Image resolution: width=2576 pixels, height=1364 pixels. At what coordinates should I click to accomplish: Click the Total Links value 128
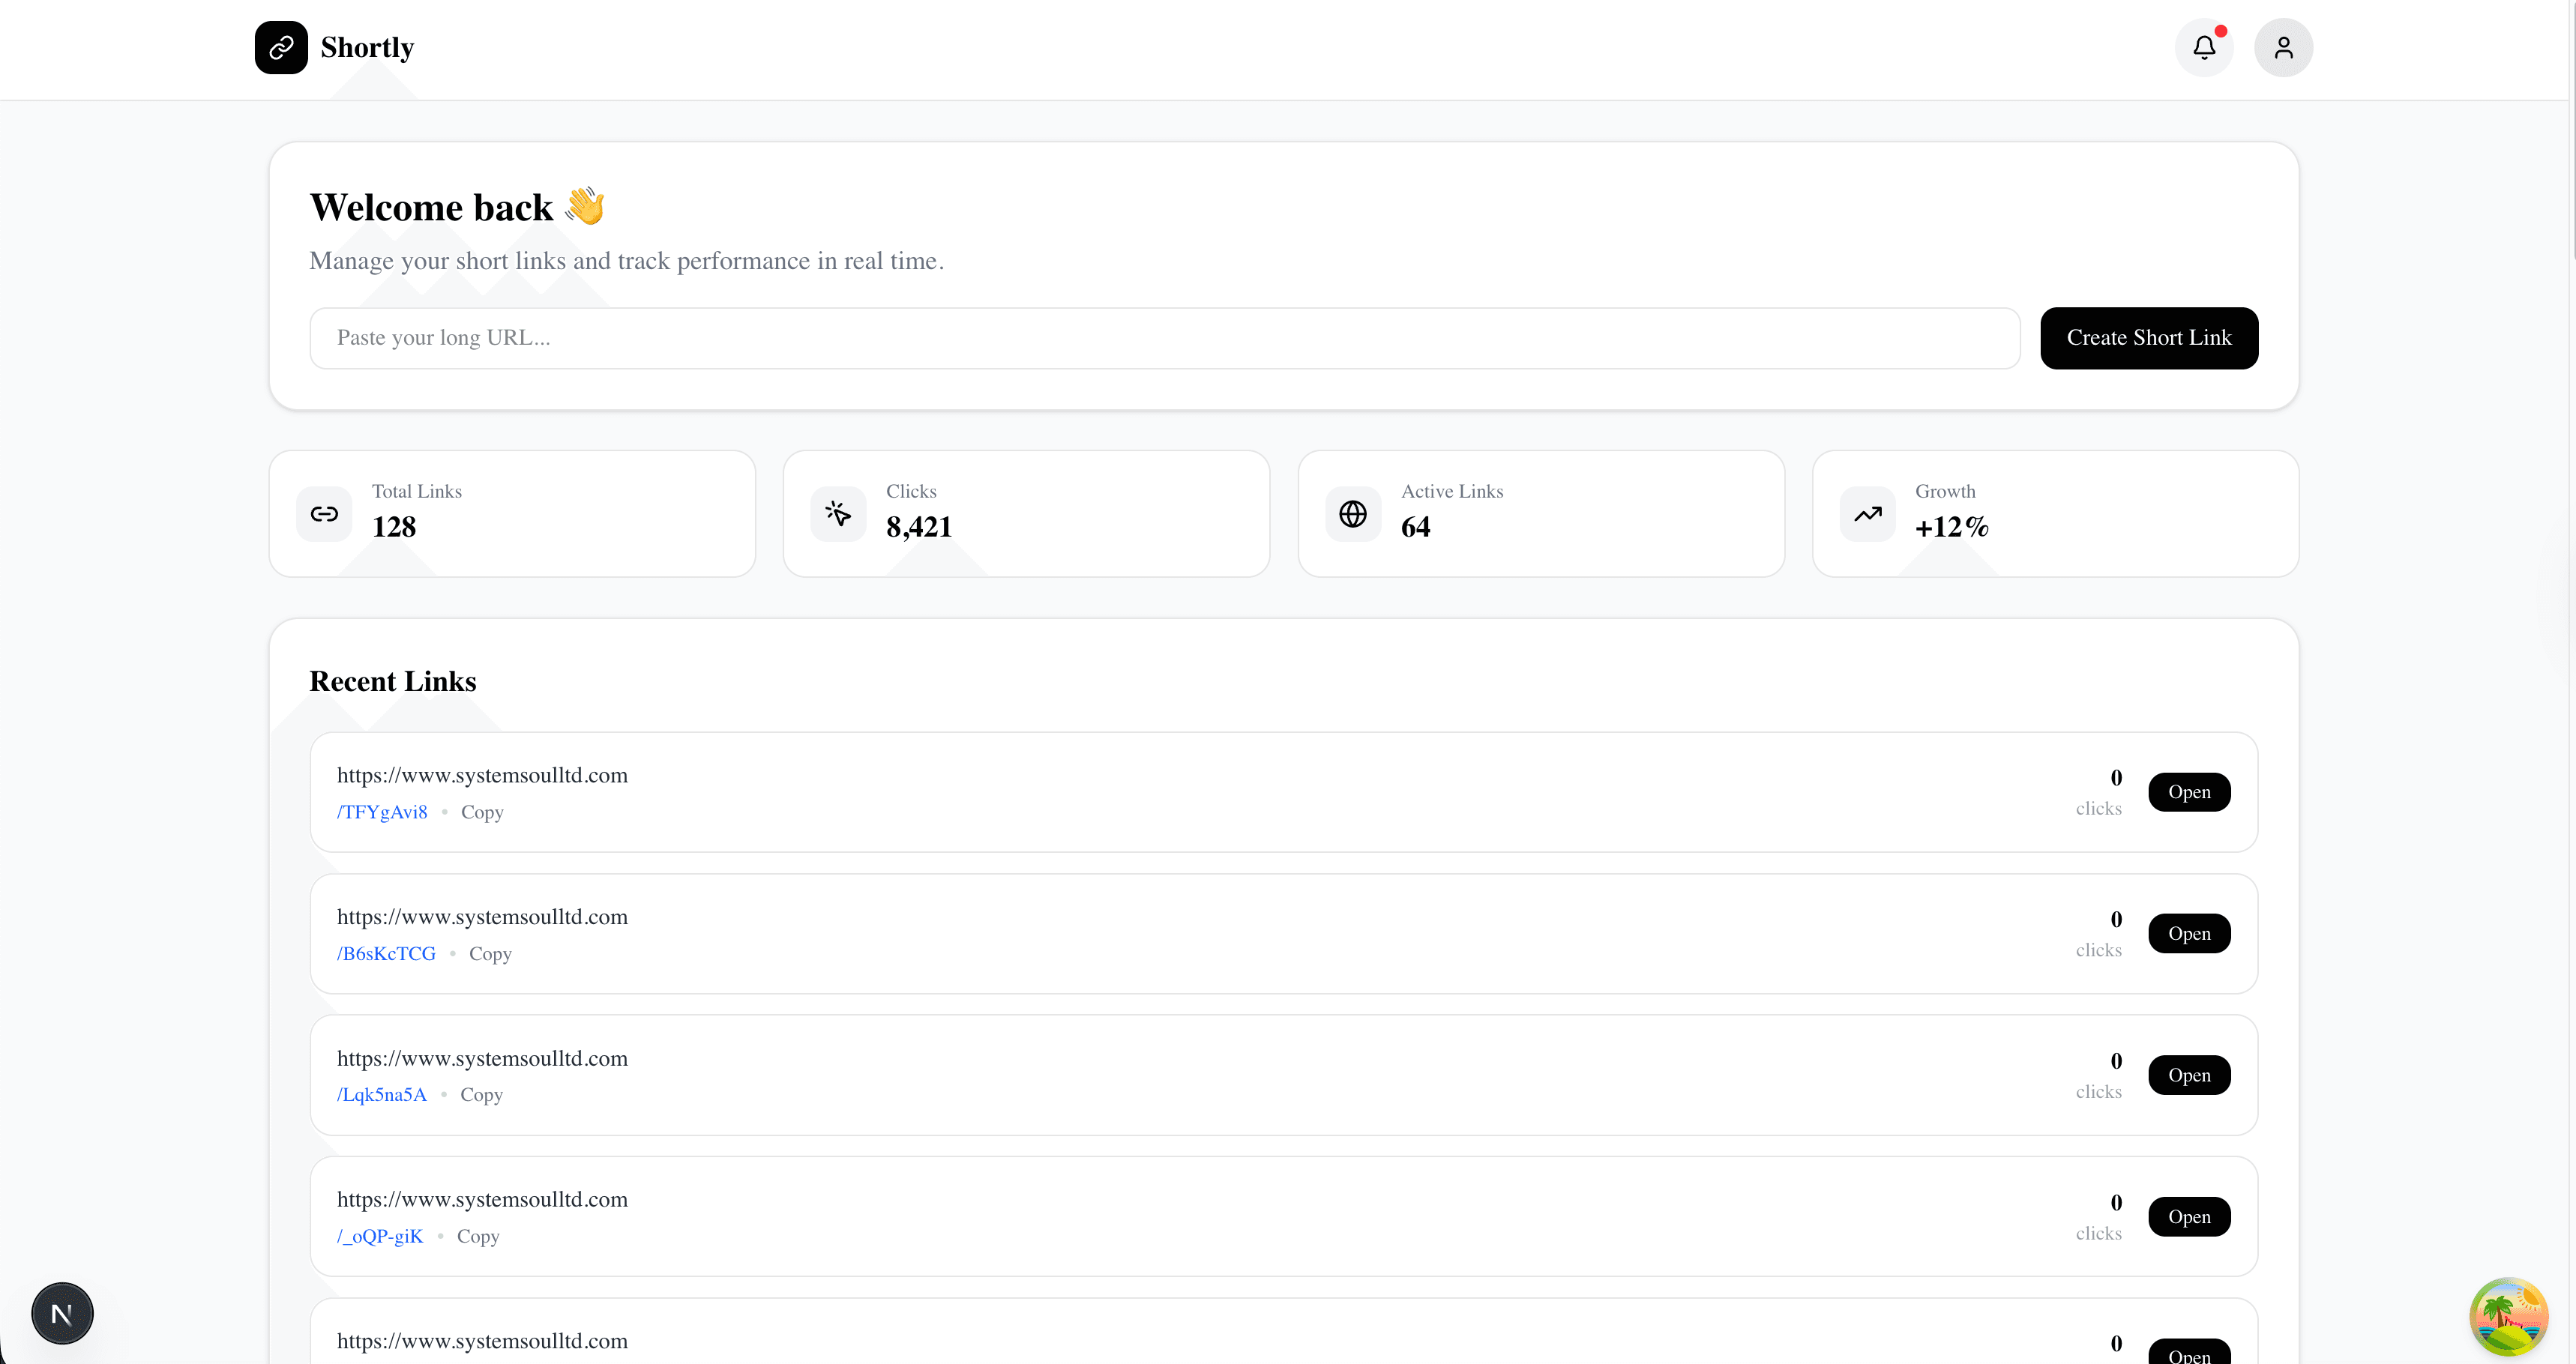click(x=394, y=527)
